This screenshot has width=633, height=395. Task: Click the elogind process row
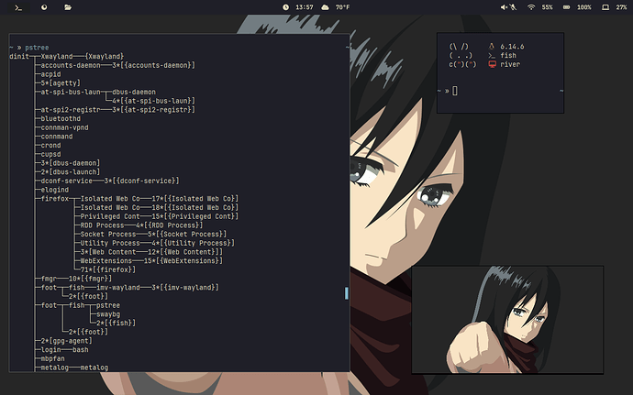[54, 190]
